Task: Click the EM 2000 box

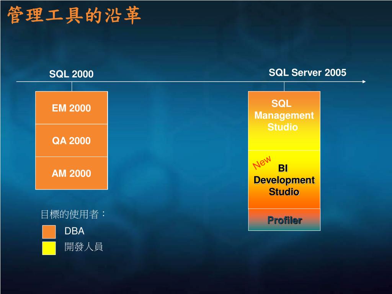Action: click(x=72, y=108)
